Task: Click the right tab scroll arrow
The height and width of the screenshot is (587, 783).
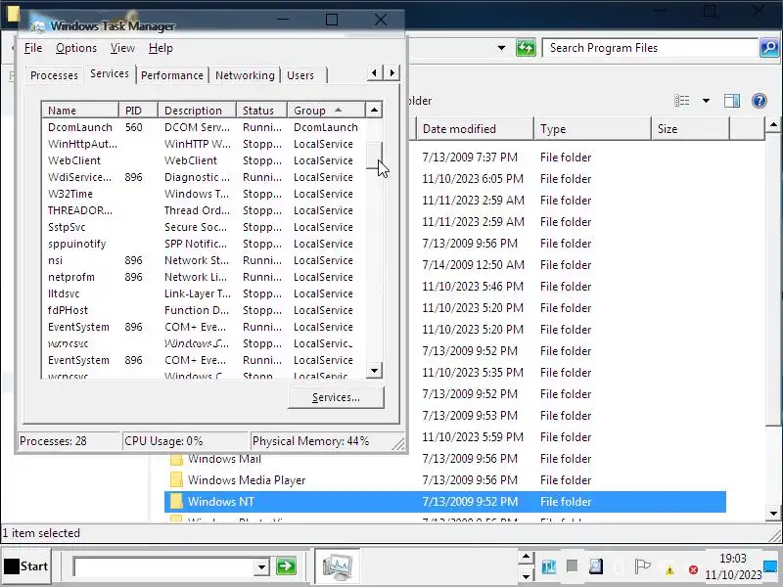Action: coord(392,72)
